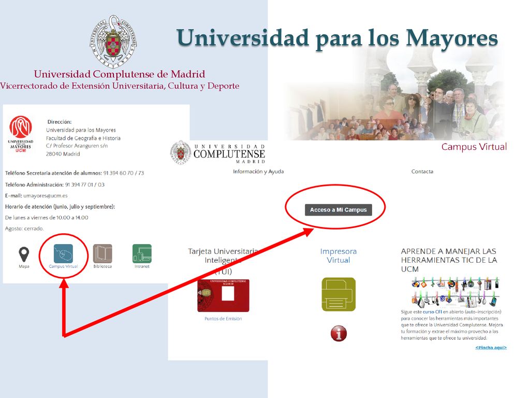
Task: Click the Acceso a Mi Campus button
Action: [338, 210]
